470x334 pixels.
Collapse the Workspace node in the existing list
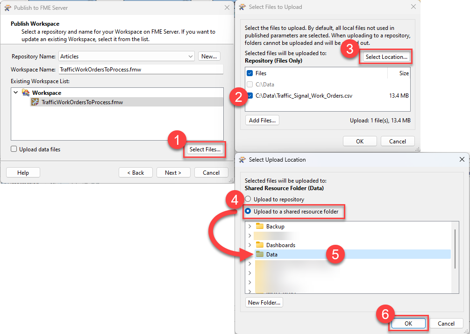click(16, 92)
